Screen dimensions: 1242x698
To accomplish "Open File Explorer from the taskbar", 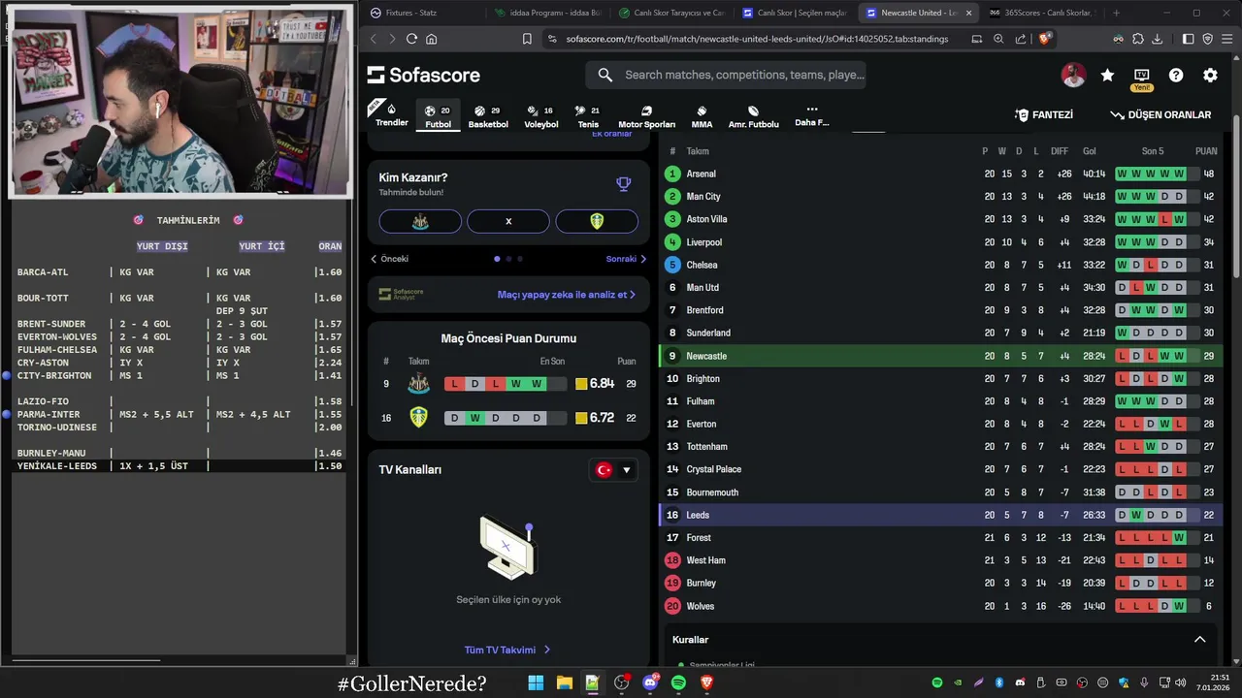I will [564, 682].
